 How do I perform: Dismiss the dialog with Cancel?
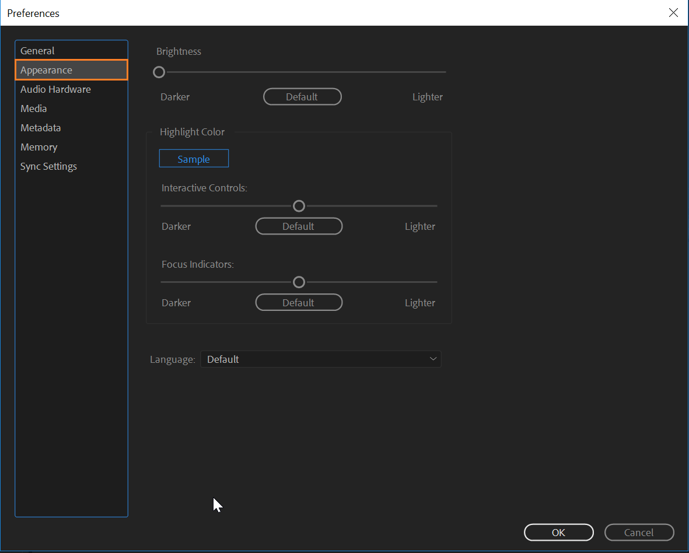click(639, 532)
